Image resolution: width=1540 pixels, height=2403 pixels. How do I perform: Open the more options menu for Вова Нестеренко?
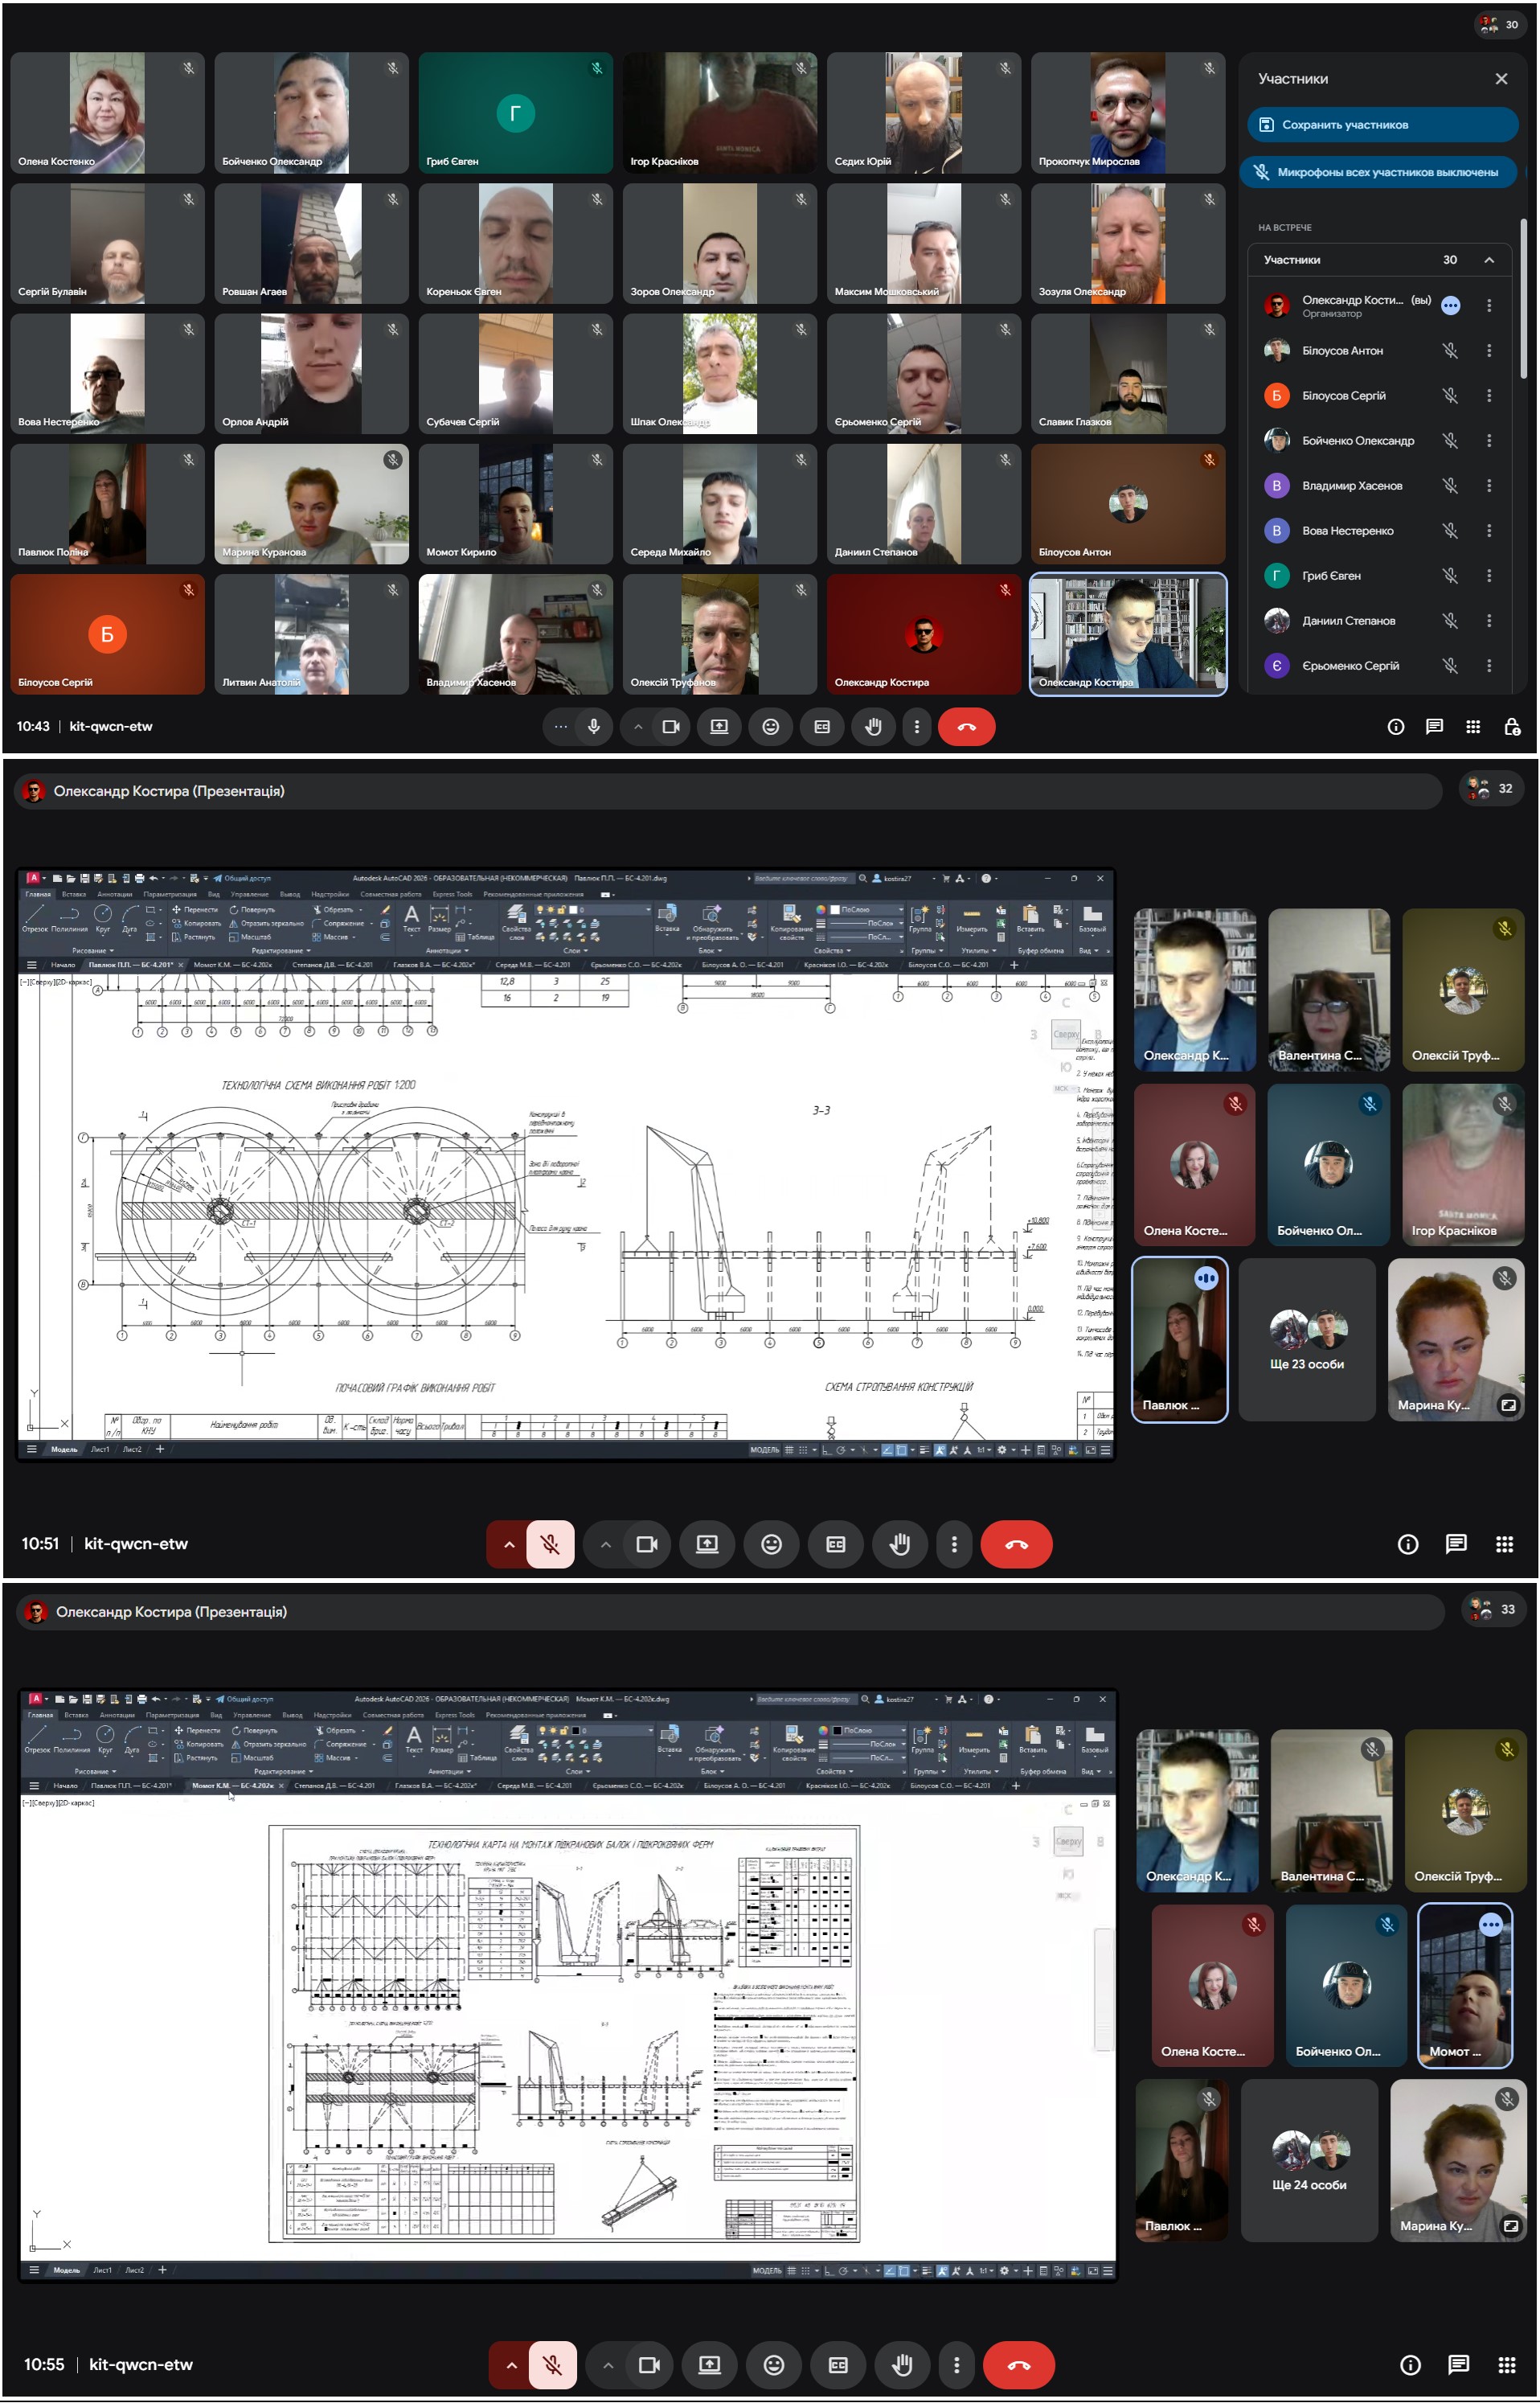[x=1489, y=531]
